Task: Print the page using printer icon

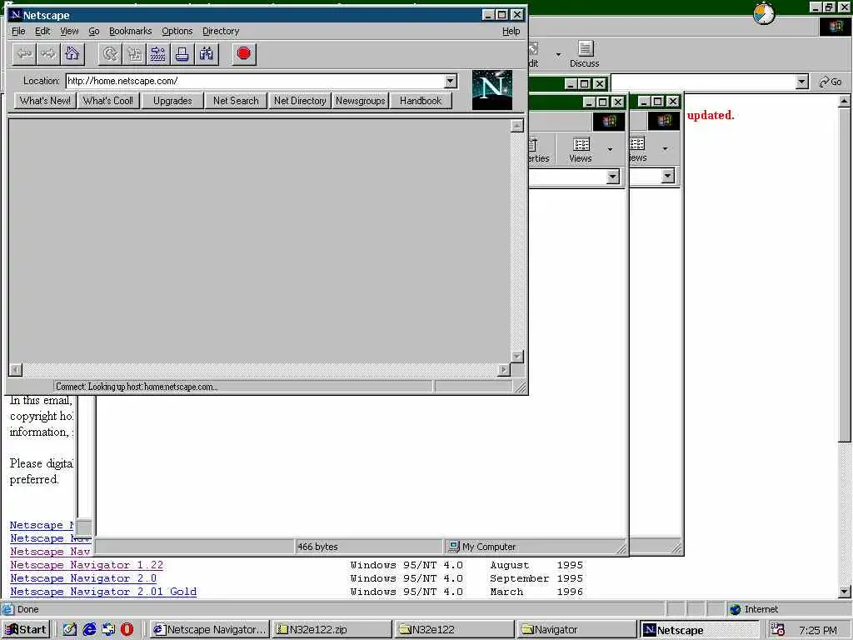Action: coord(182,54)
